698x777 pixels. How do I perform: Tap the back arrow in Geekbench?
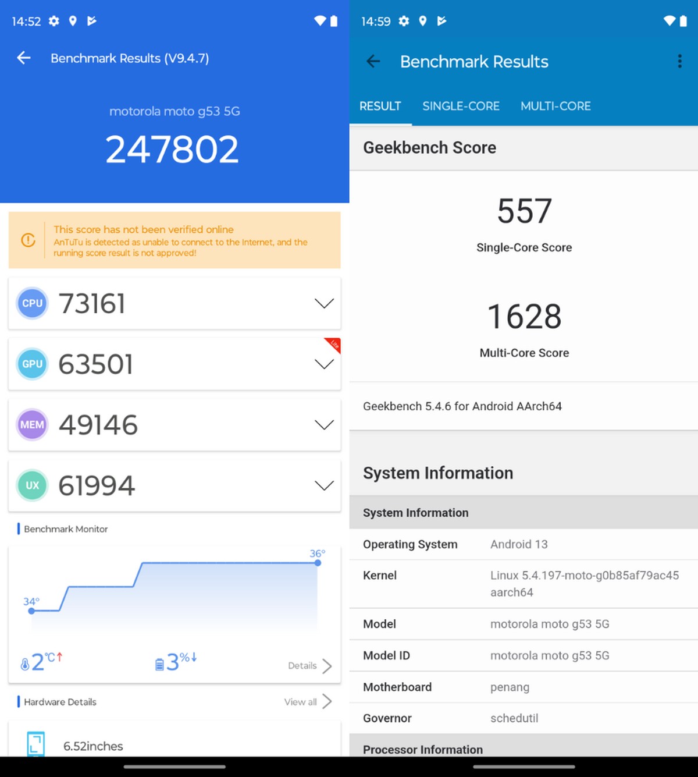373,61
